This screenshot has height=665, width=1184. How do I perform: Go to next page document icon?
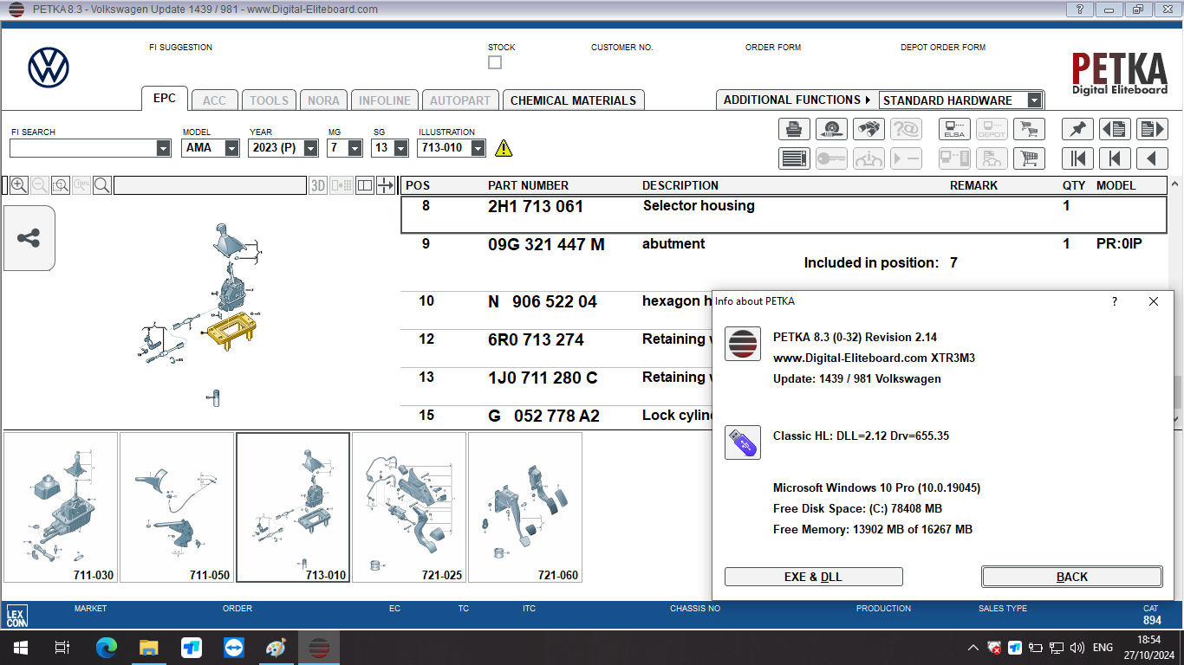1152,129
